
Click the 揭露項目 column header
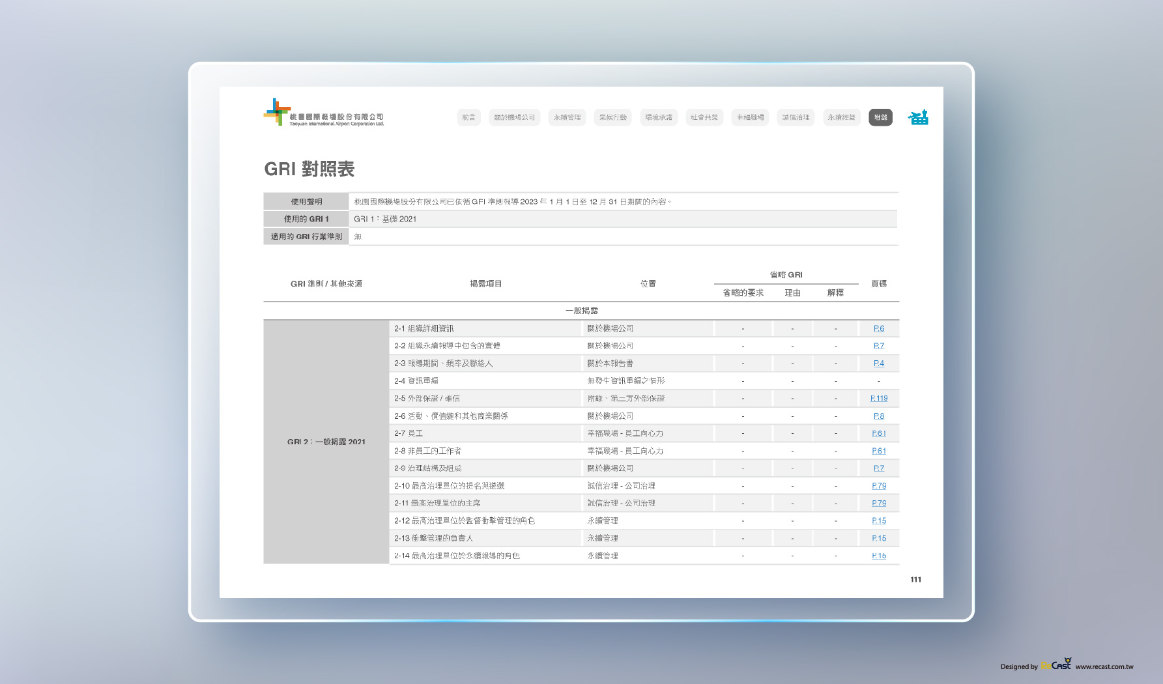[x=485, y=283]
